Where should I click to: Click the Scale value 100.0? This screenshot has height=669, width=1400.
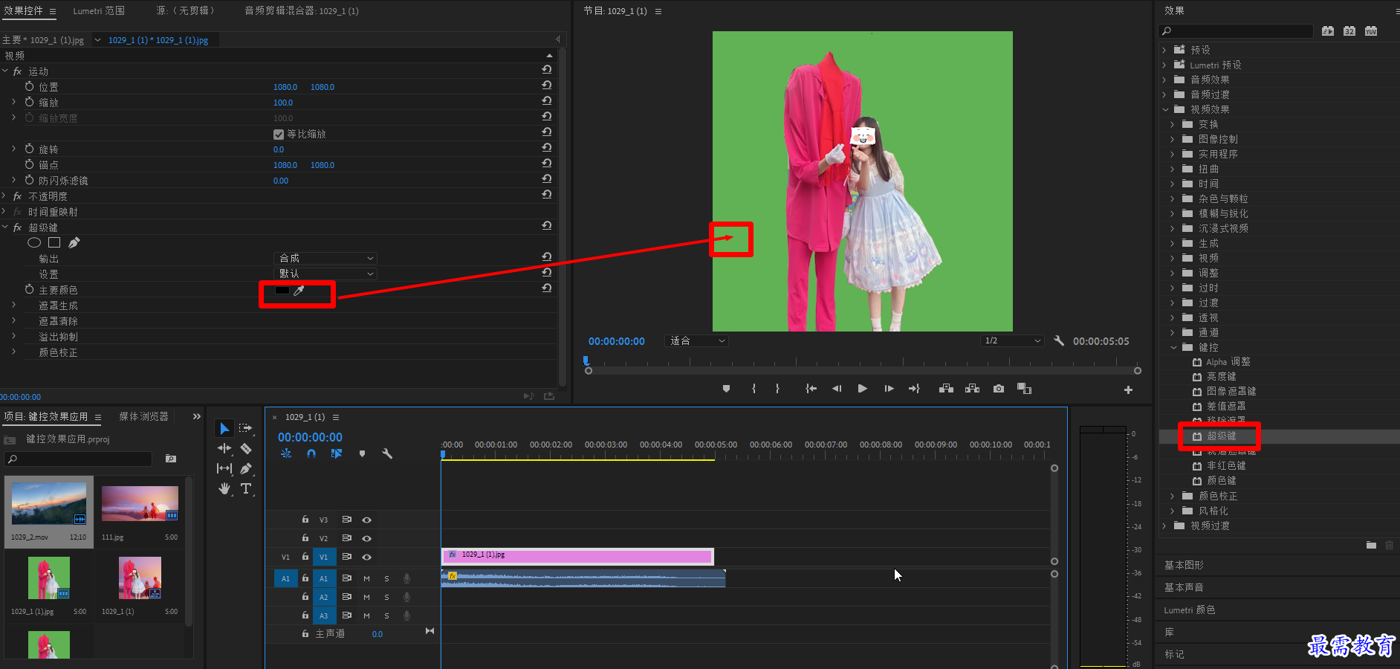pyautogui.click(x=283, y=103)
